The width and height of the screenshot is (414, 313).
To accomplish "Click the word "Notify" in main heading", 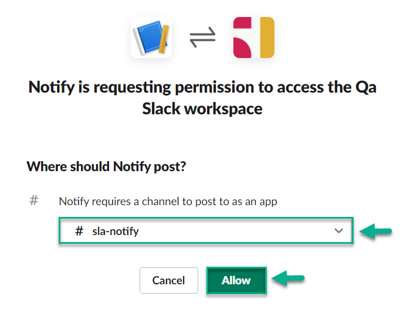I will pos(53,87).
